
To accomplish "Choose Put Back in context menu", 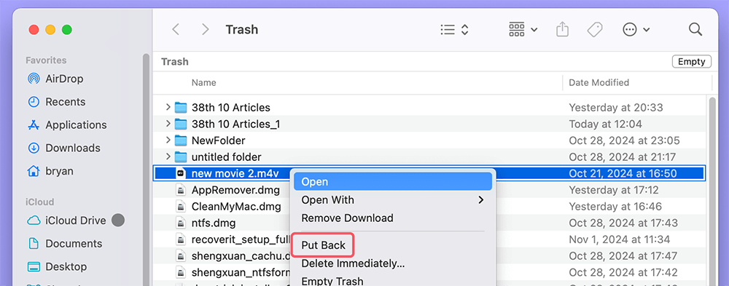I will (x=324, y=245).
